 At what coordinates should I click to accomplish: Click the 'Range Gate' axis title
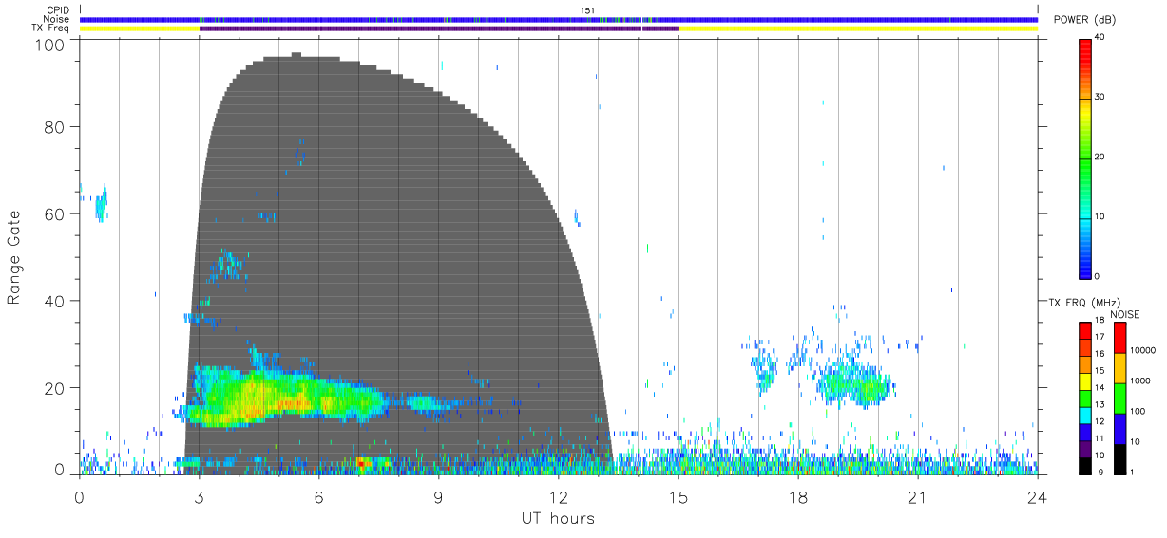point(14,257)
